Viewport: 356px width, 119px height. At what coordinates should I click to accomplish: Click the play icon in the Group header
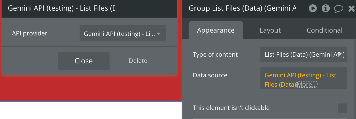pos(313,9)
